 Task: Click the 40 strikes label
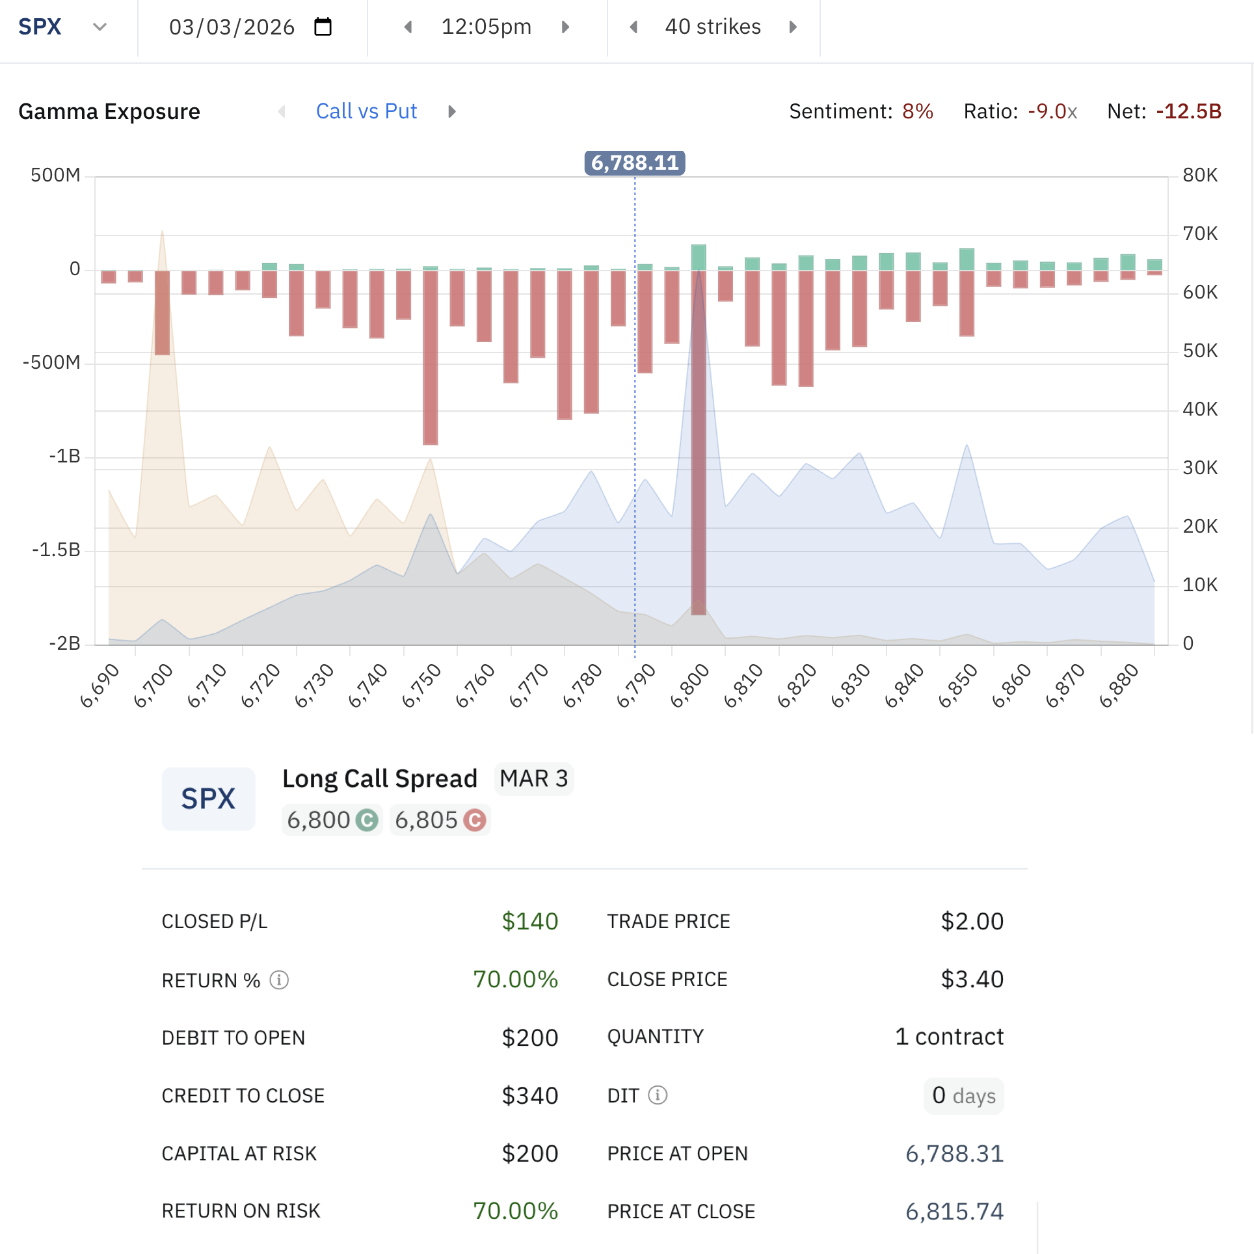point(713,27)
